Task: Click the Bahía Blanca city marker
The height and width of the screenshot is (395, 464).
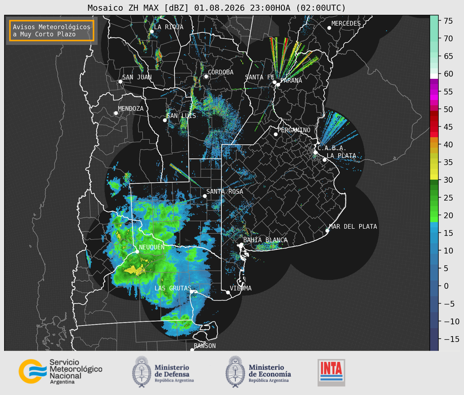Action: pos(241,244)
